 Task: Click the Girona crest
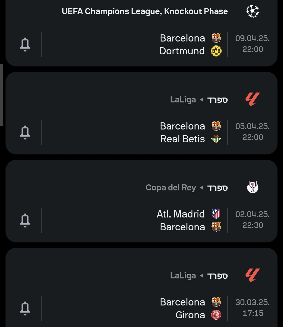(x=216, y=315)
